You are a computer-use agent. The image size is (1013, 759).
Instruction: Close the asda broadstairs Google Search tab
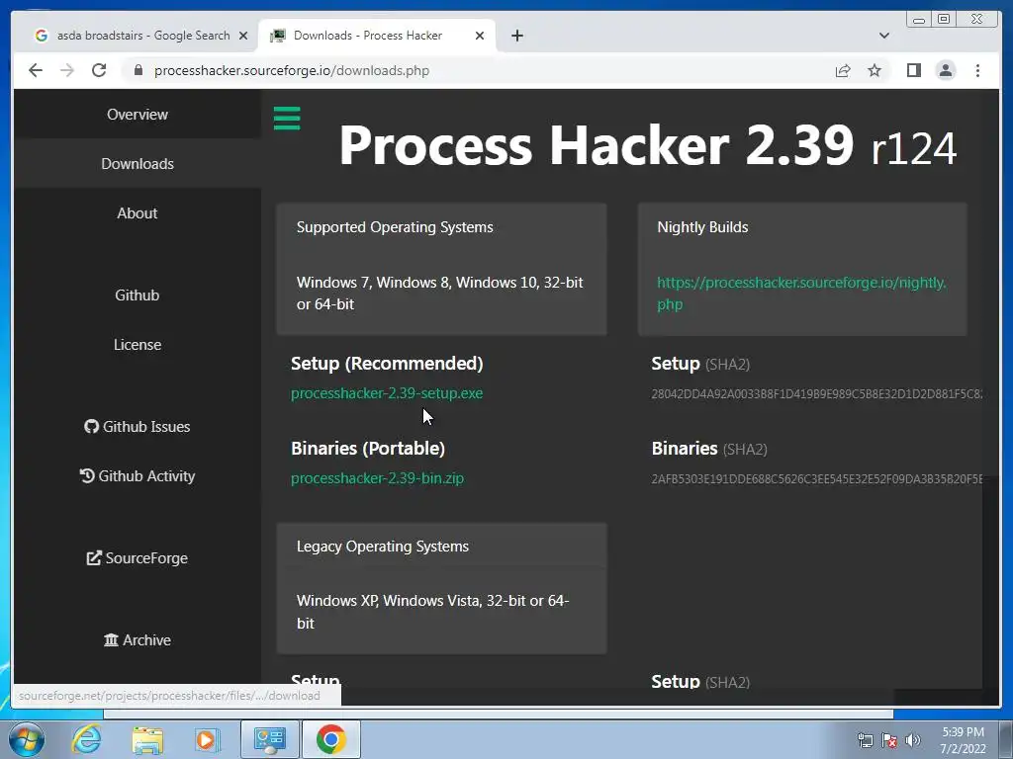coord(243,36)
